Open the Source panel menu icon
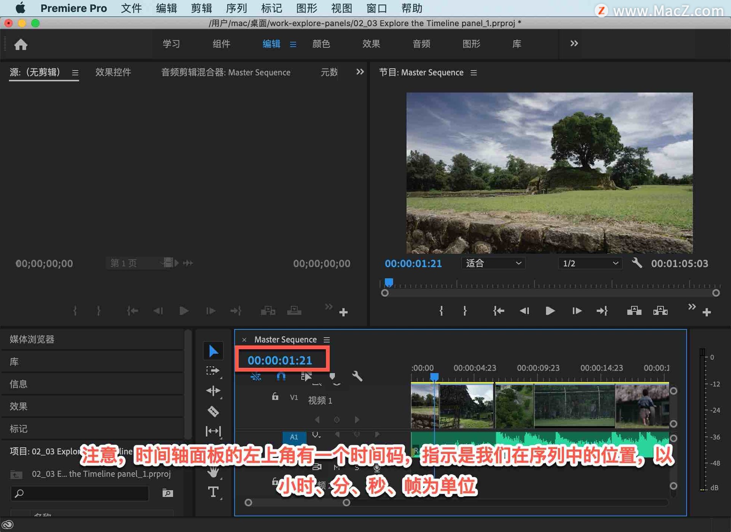731x532 pixels. [75, 72]
